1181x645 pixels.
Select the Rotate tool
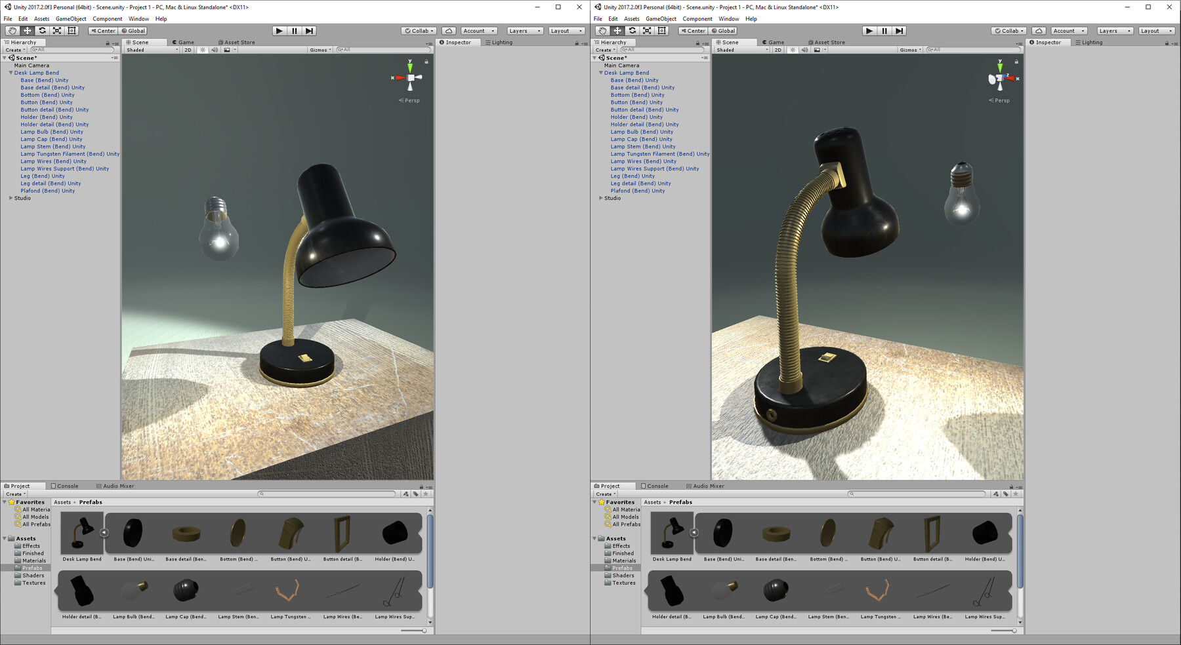pos(41,30)
